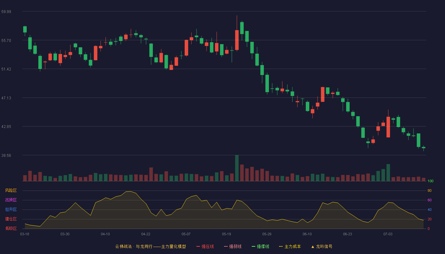The image size is (445, 254).
Task: Select the 风险区 zone label
Action: (x=11, y=190)
